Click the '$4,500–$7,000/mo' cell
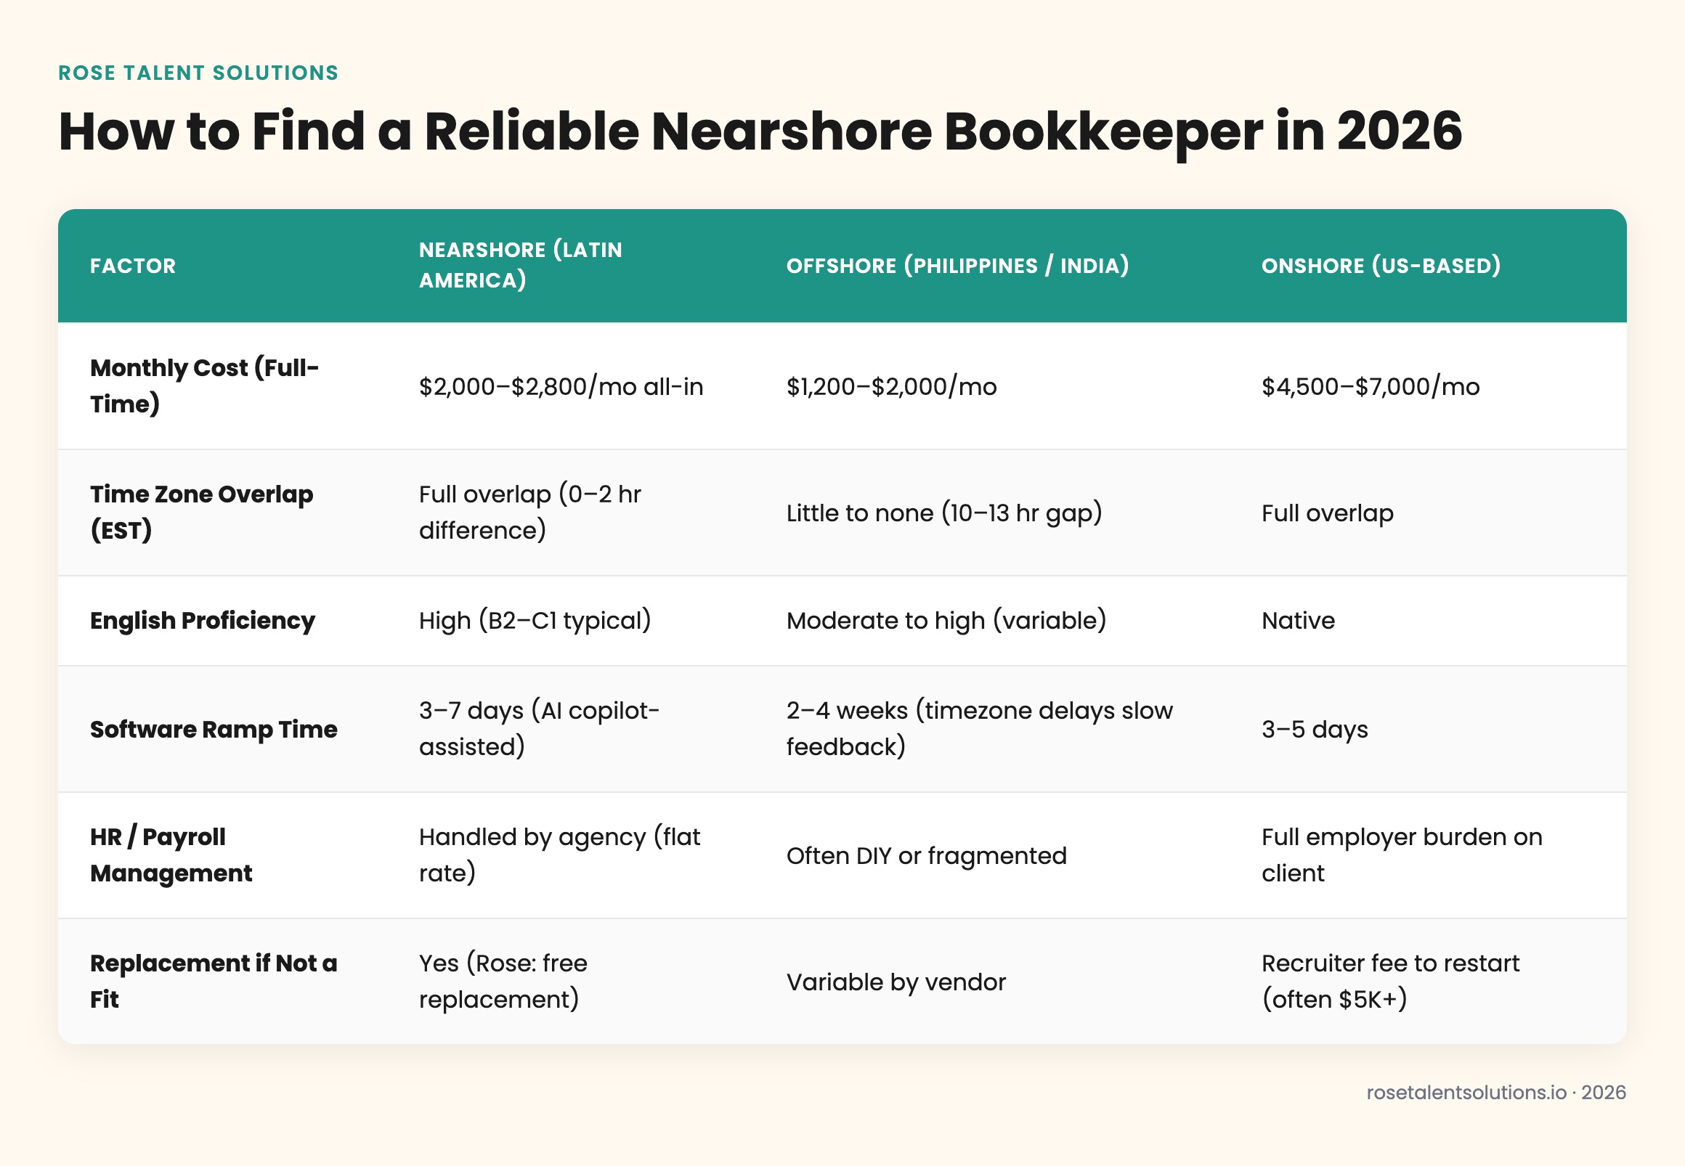The width and height of the screenshot is (1685, 1166). 1370,386
